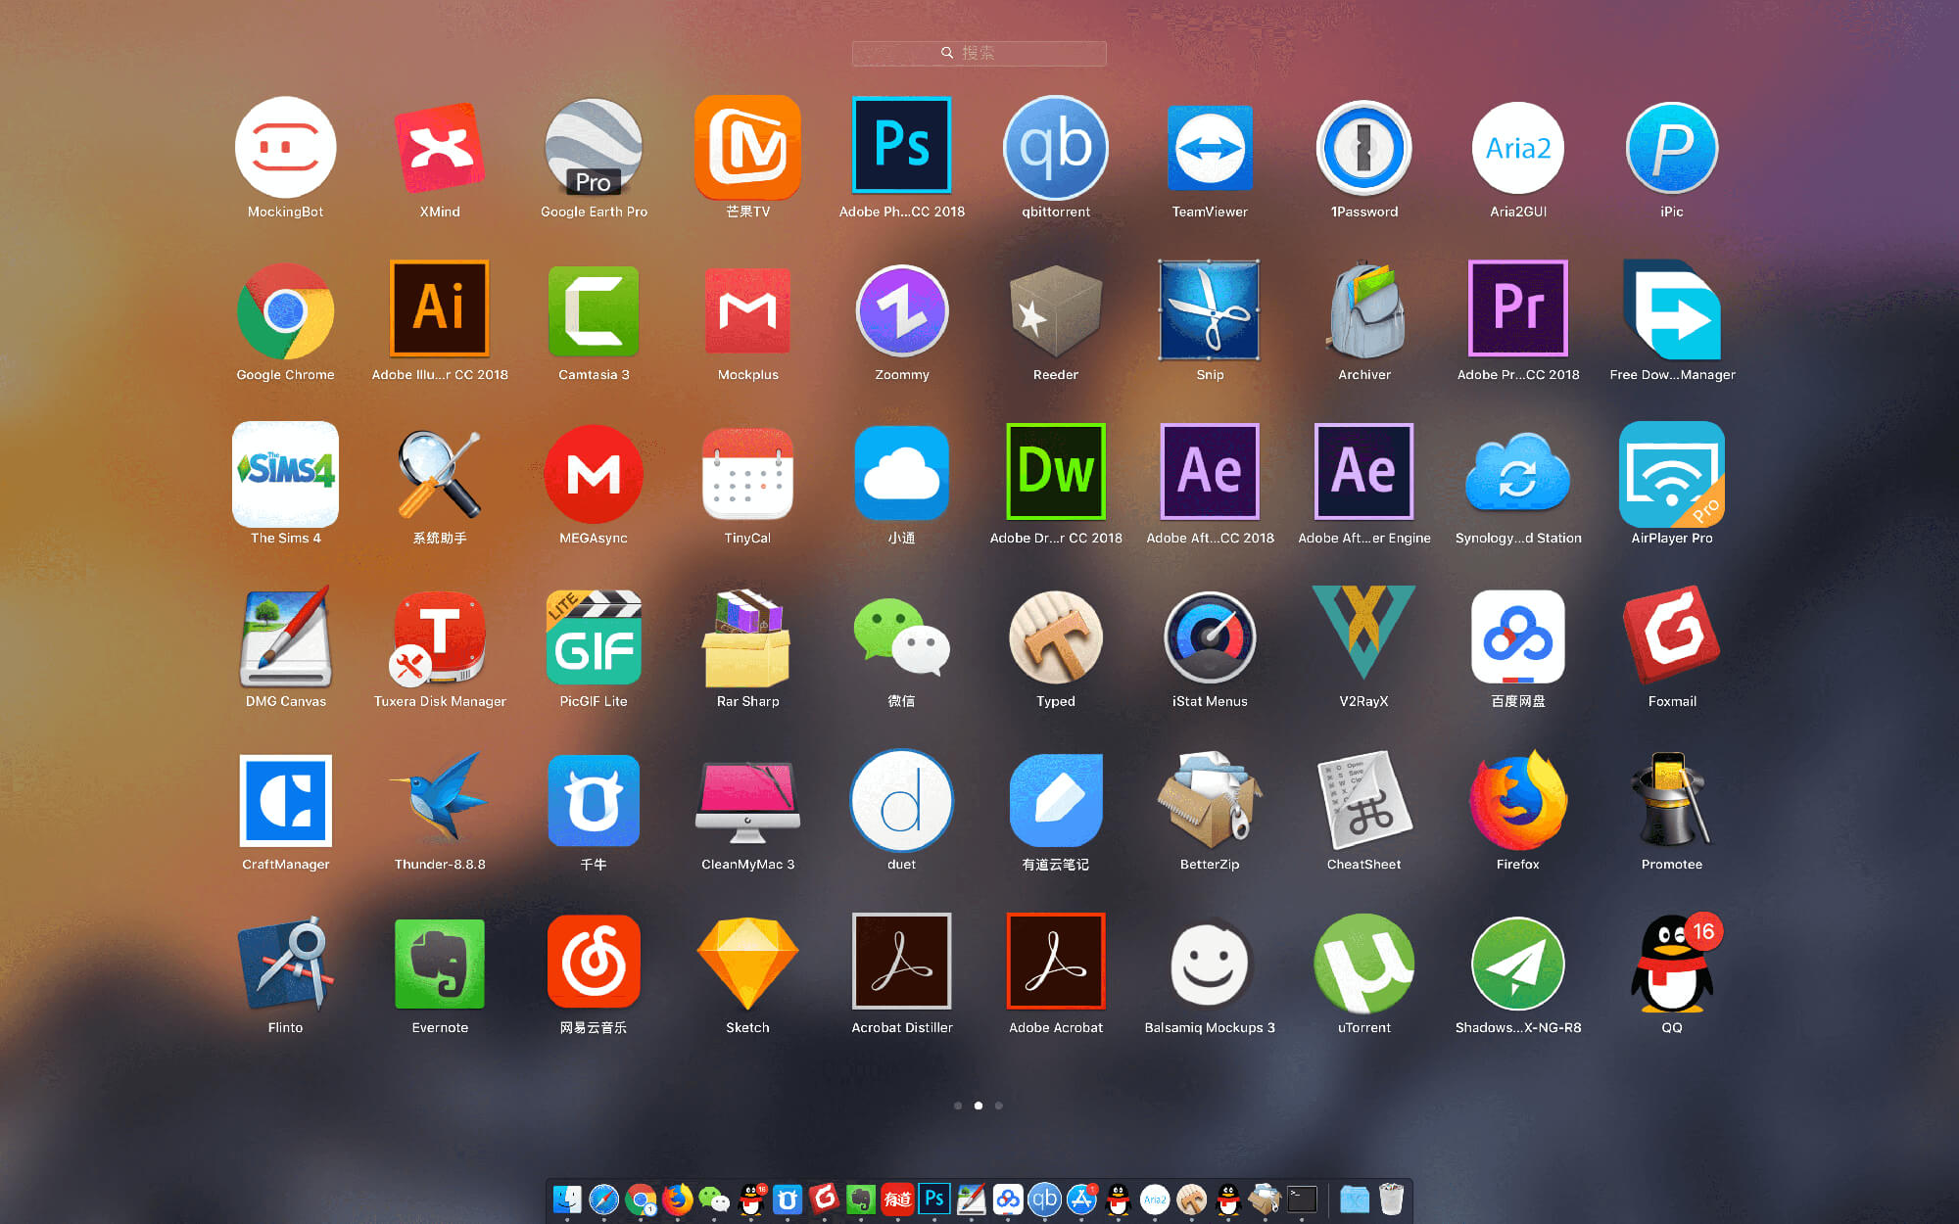Click the Launchpad search field

(x=979, y=53)
